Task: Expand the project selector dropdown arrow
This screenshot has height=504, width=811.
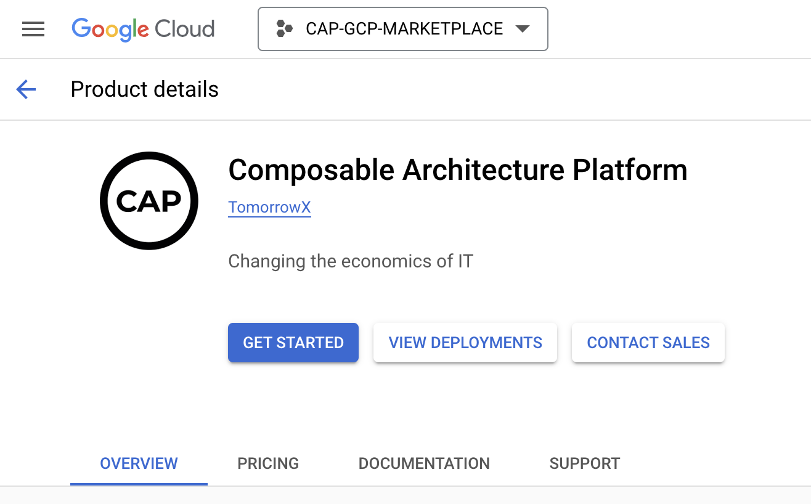Action: 522,29
